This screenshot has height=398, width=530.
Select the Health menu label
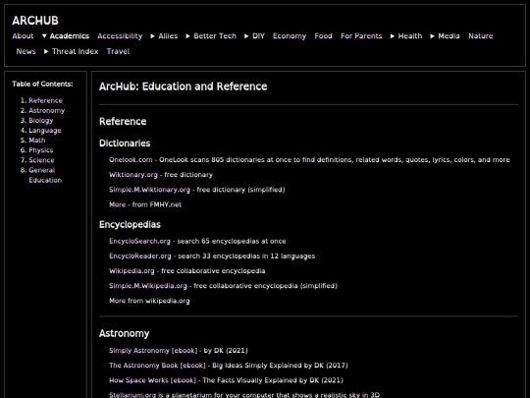[410, 36]
